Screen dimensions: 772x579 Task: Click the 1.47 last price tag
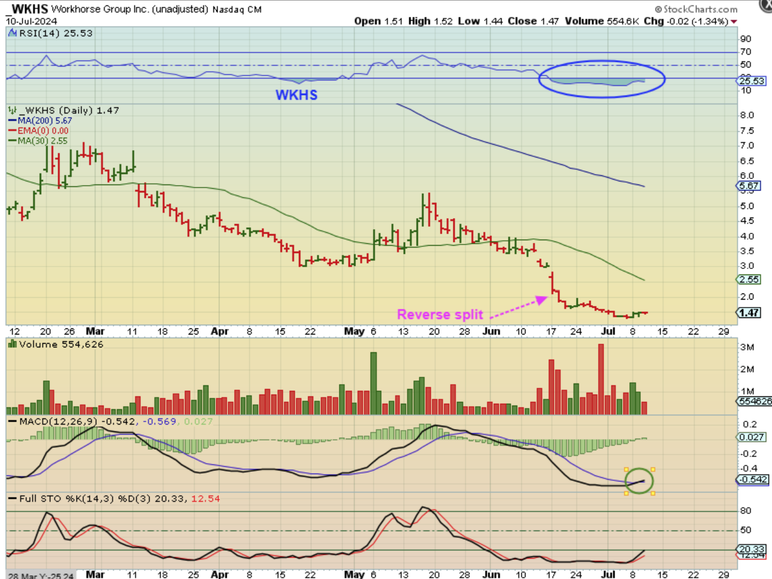[x=749, y=312]
